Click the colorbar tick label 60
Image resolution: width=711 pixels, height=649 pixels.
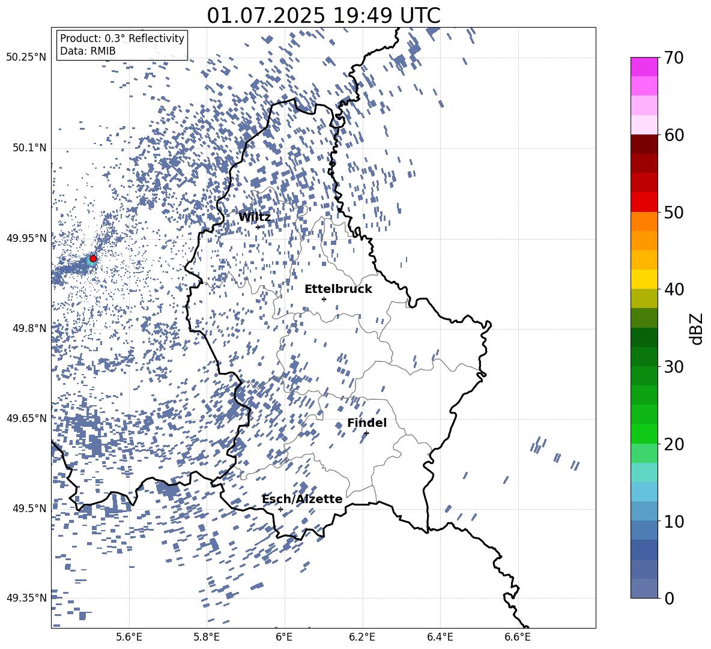[674, 135]
